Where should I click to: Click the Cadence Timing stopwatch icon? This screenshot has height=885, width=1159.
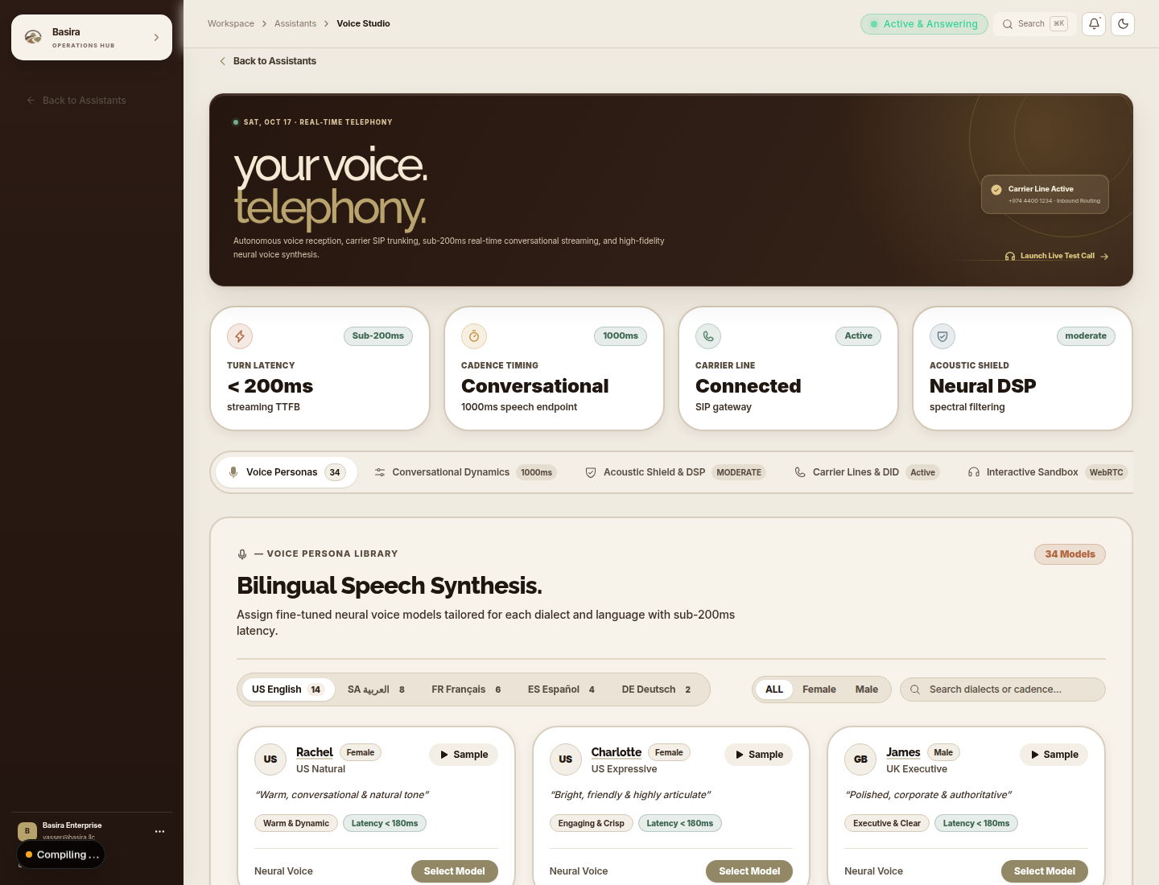click(474, 336)
